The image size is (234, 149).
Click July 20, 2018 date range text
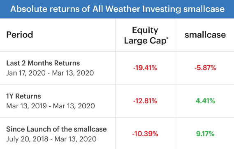point(51,139)
